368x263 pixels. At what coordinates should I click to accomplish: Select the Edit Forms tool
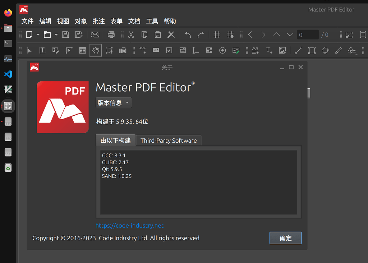(82, 50)
